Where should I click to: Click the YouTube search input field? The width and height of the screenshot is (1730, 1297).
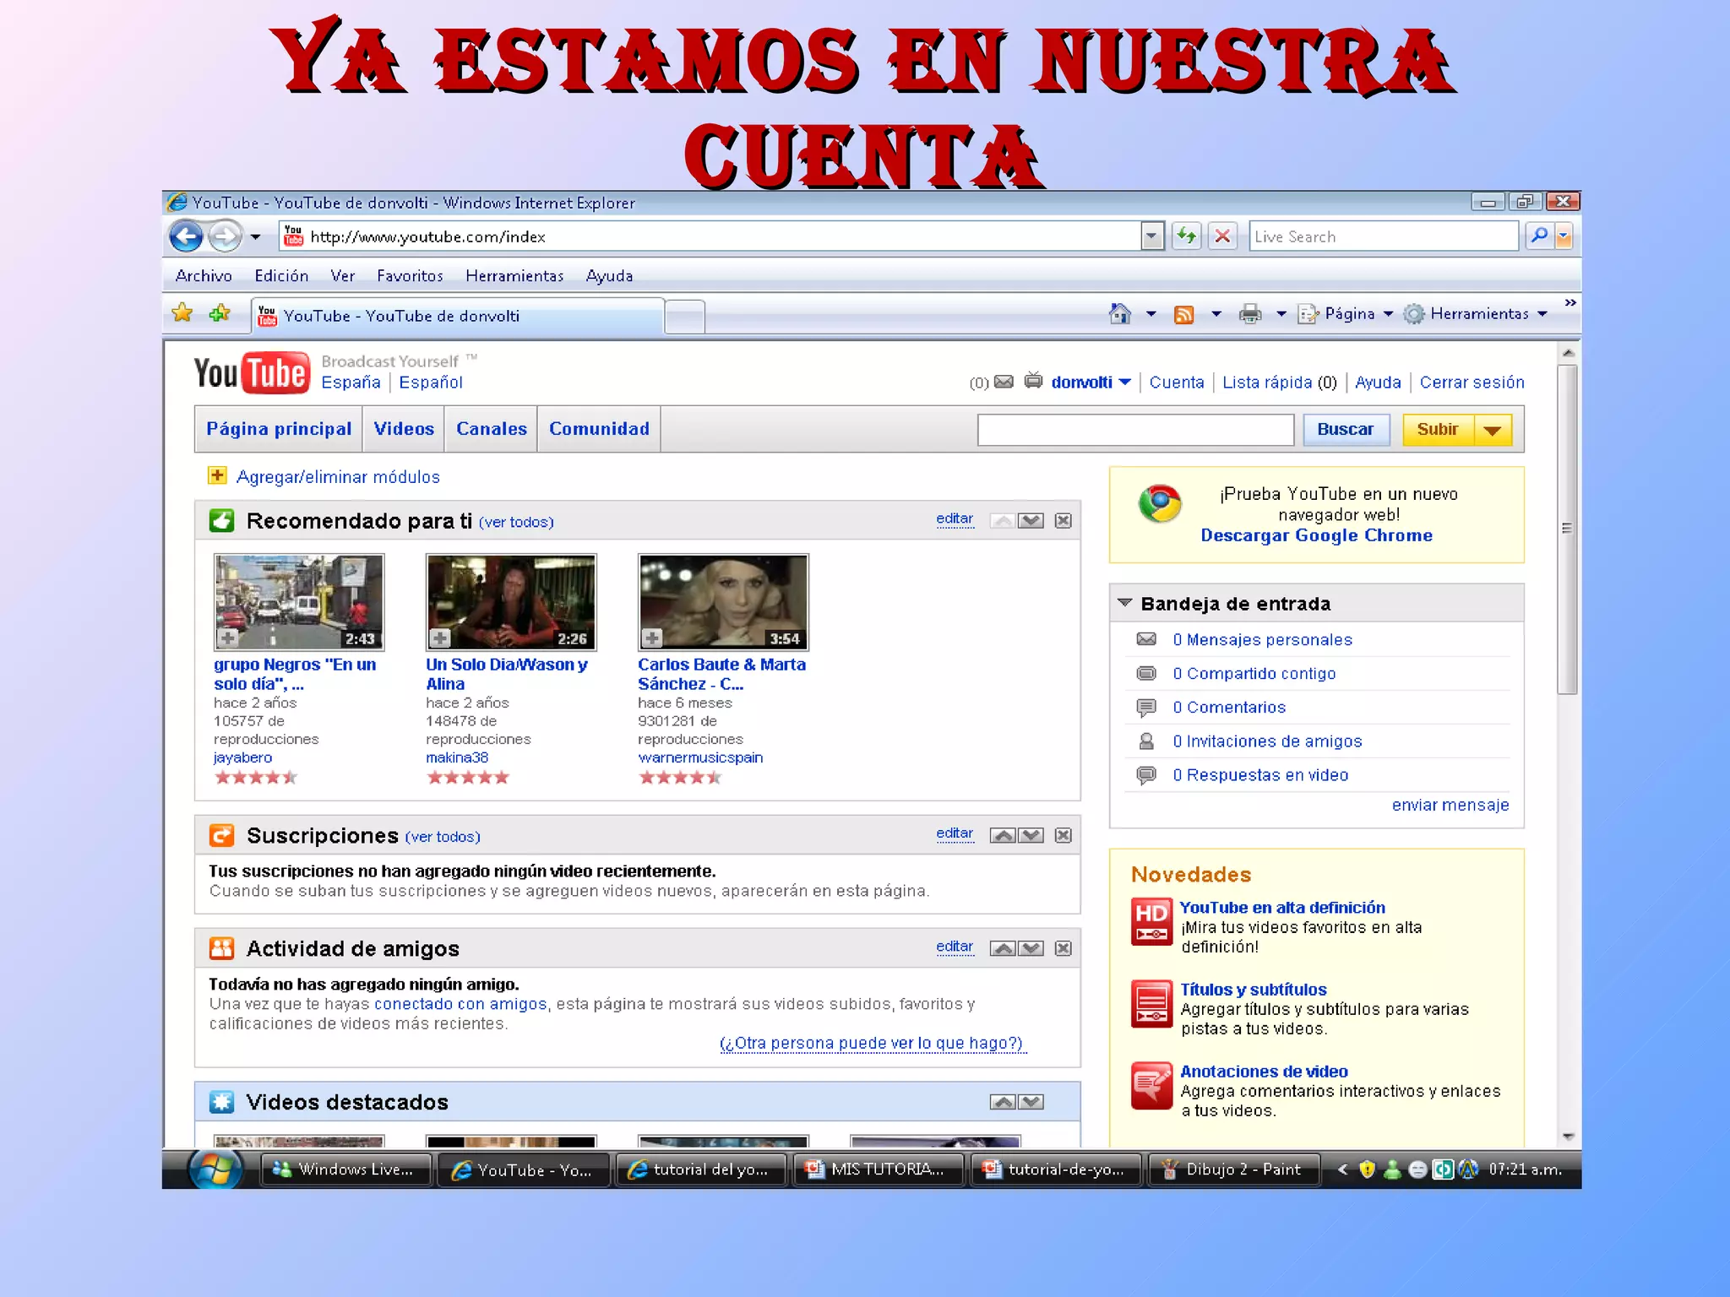click(x=1135, y=430)
